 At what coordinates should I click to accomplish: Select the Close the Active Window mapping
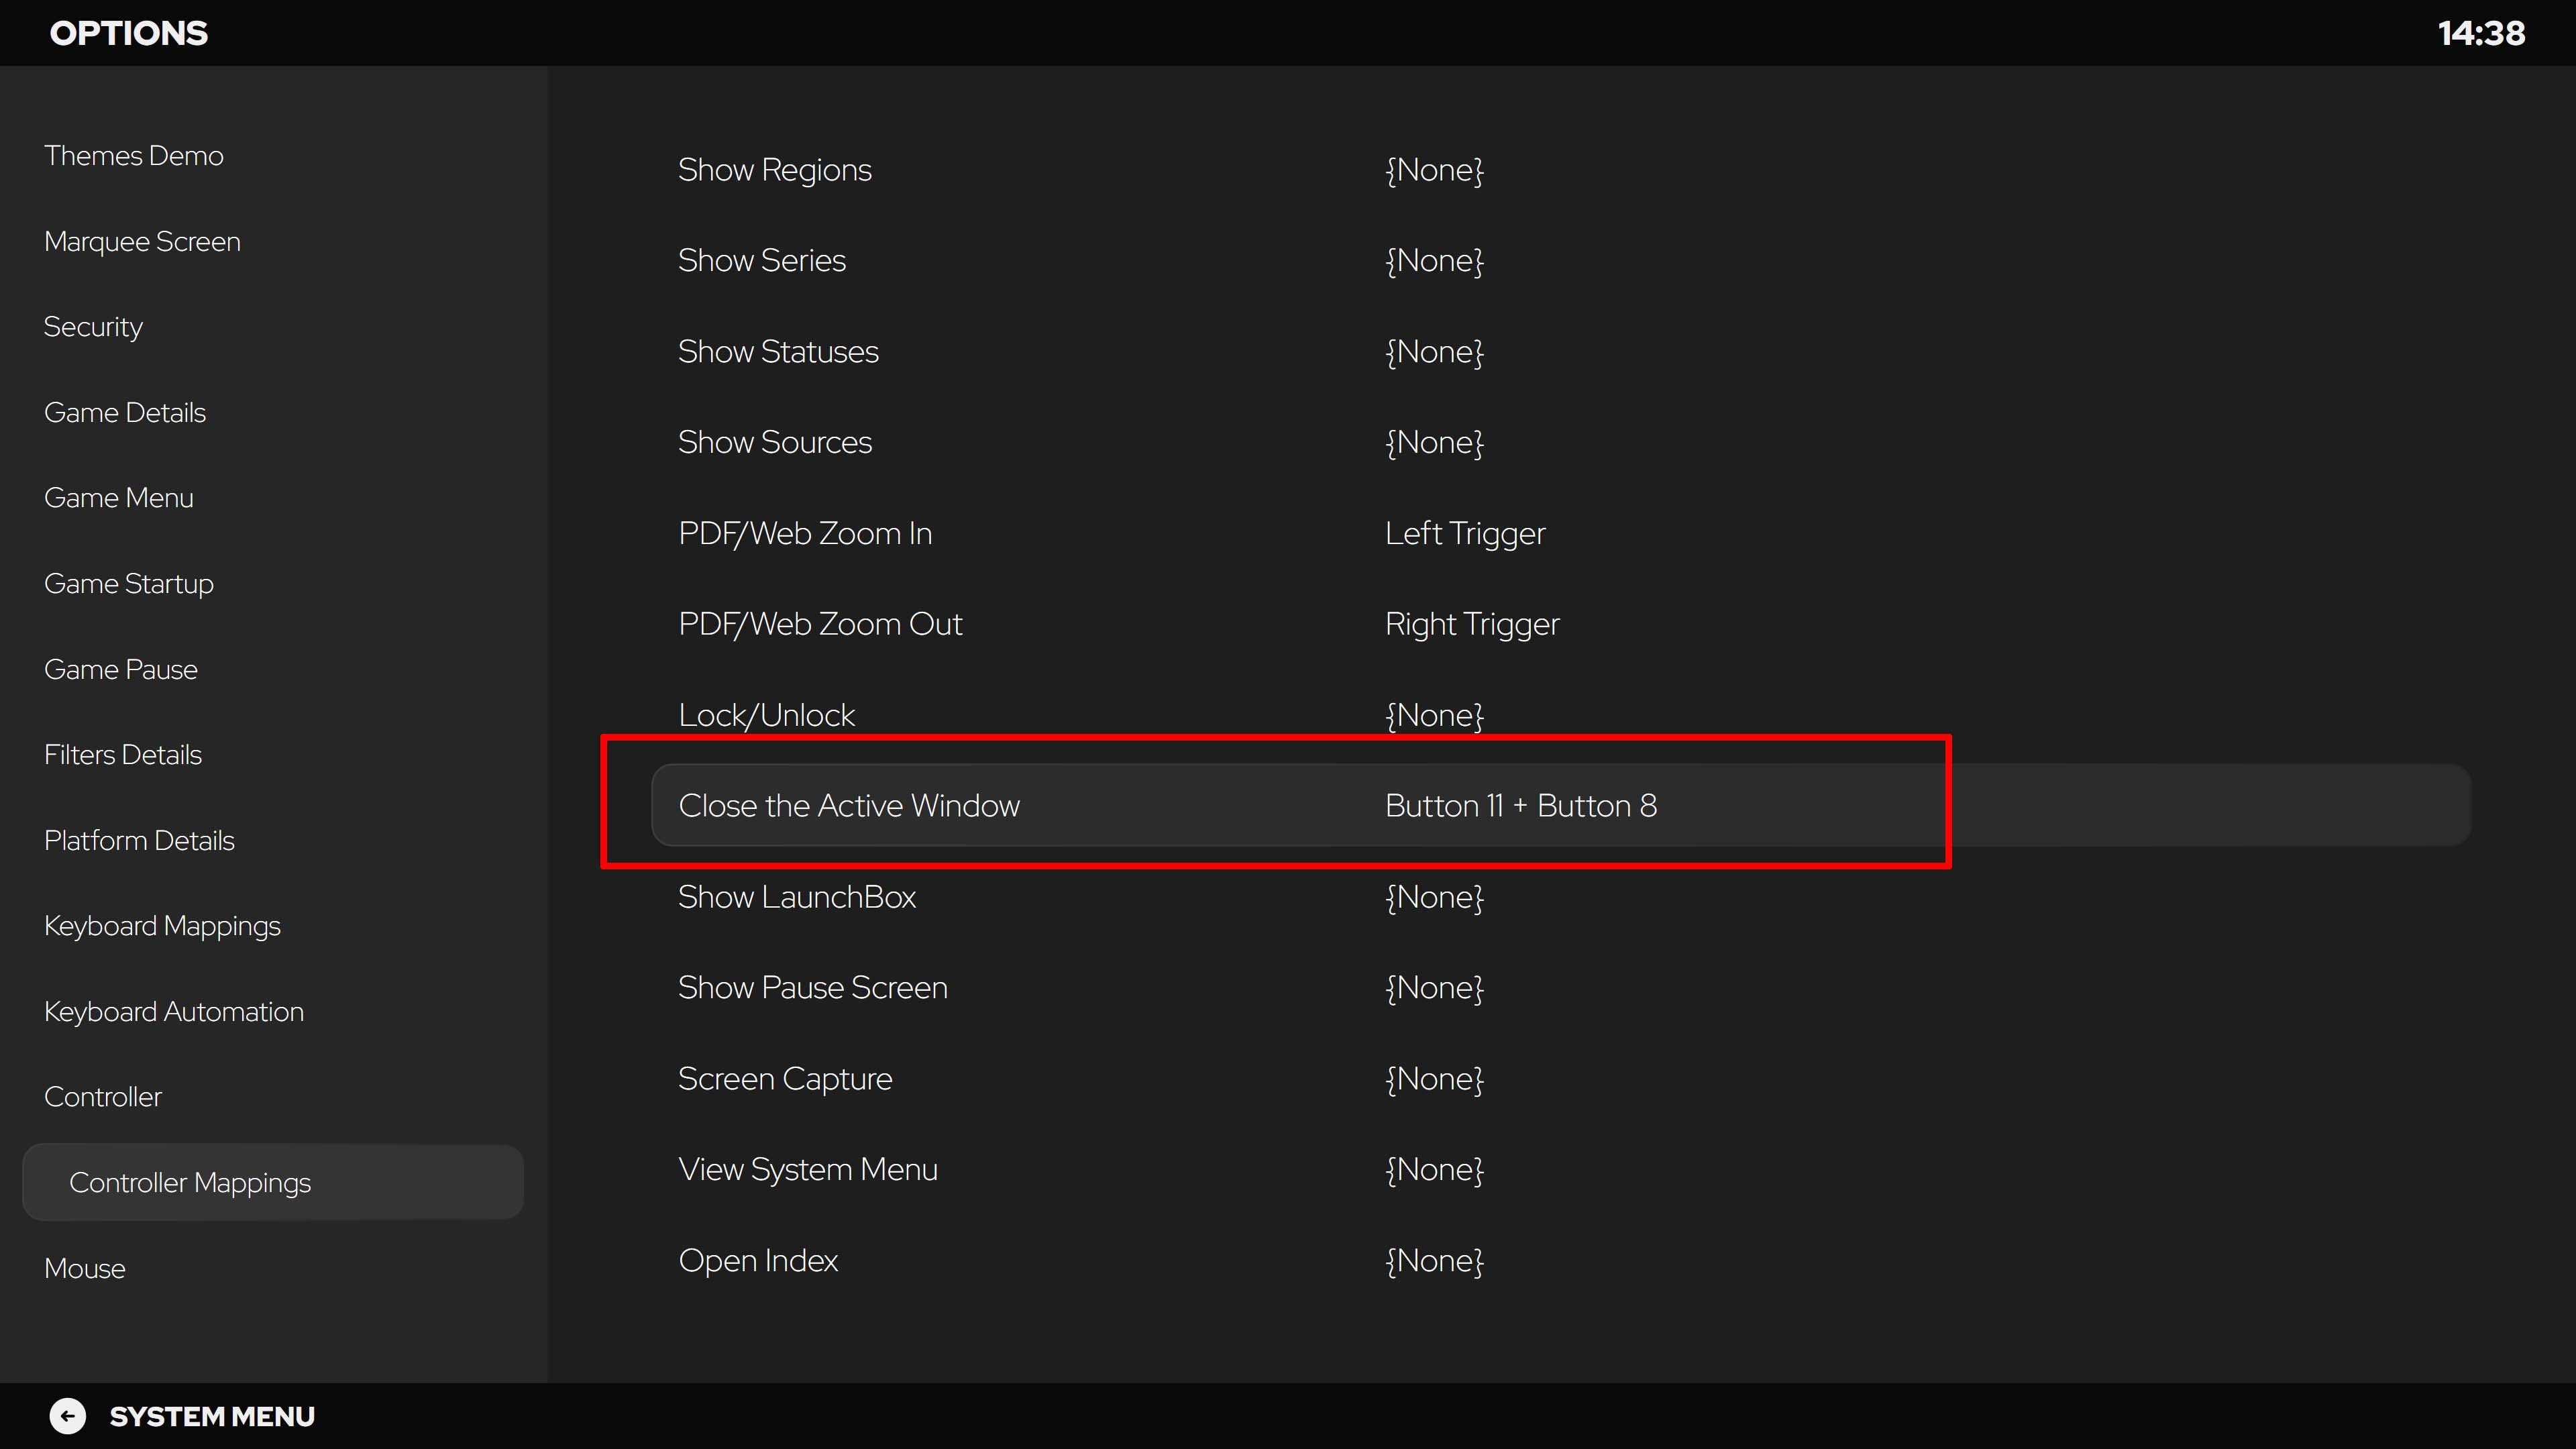tap(1561, 805)
